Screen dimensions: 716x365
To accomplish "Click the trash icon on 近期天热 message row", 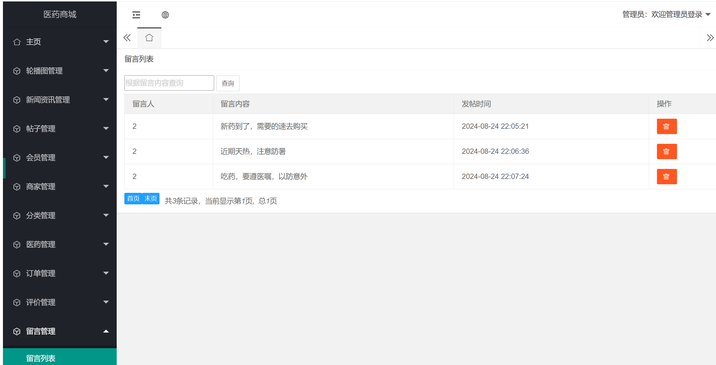I will pos(667,151).
